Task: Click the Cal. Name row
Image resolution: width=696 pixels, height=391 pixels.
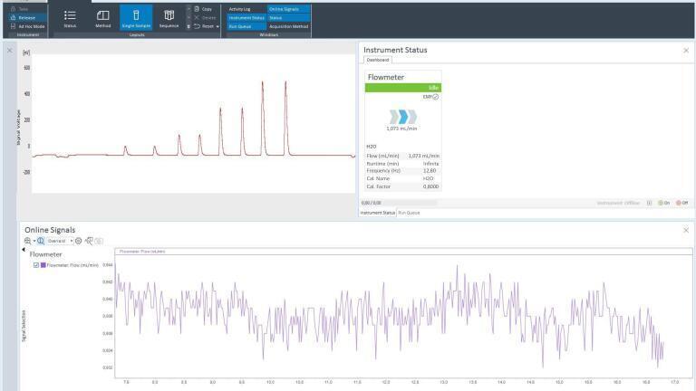Action: [403, 178]
